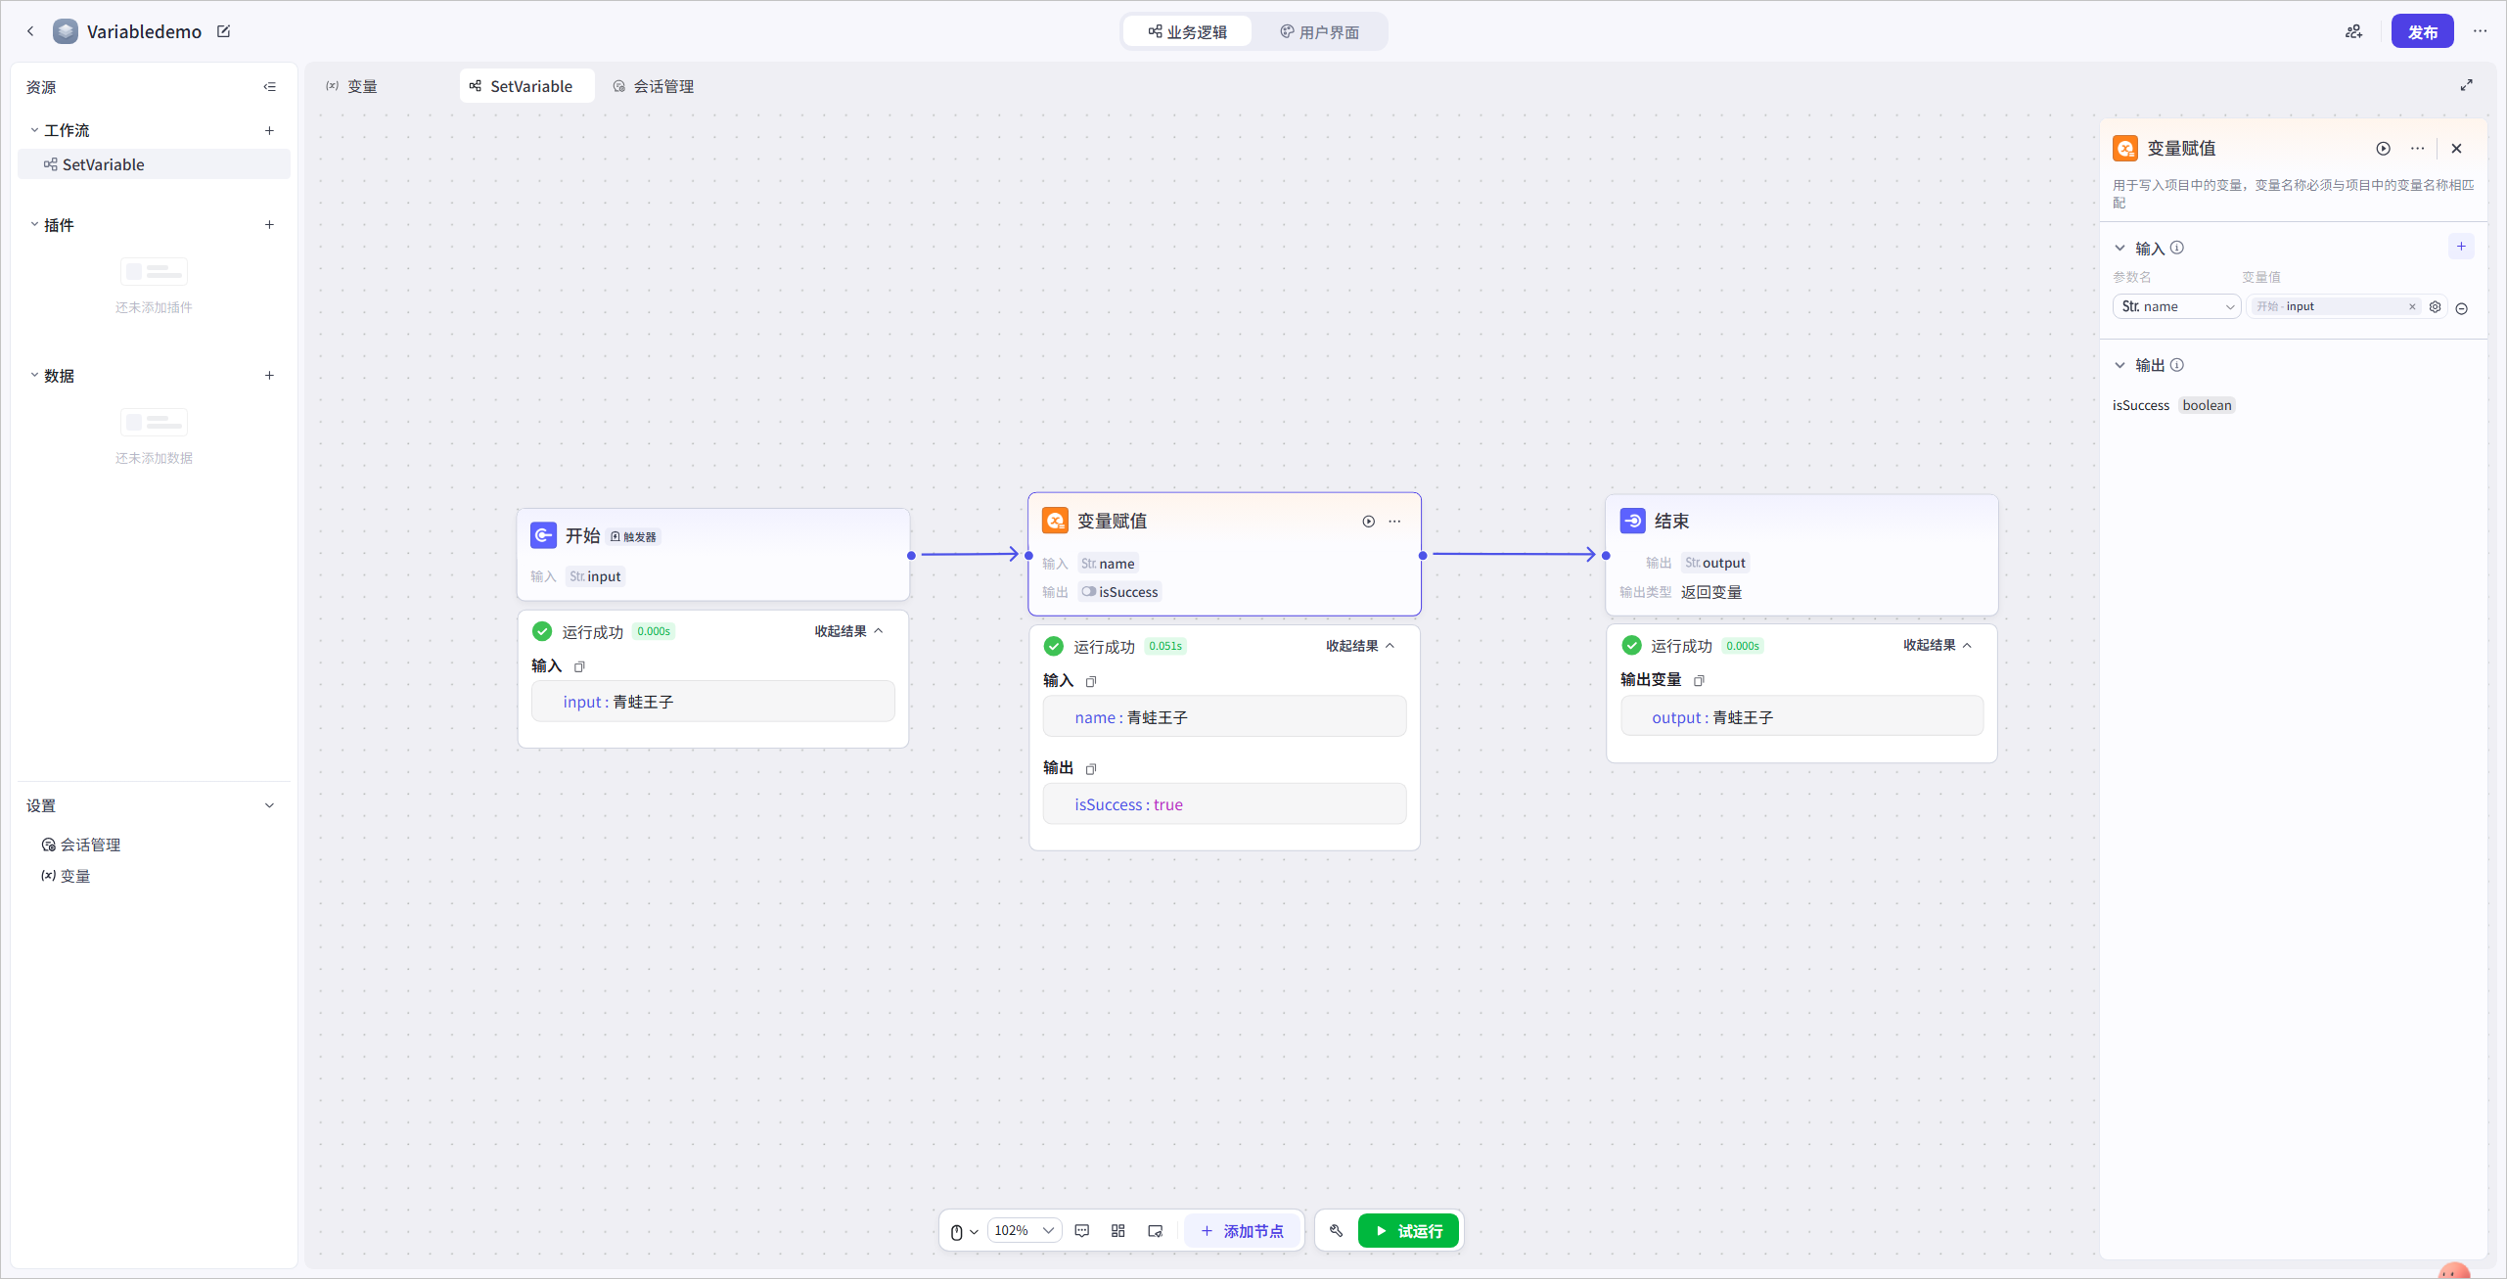The image size is (2507, 1279).
Task: Click the 开始 · input variable value field
Action: pos(2334,306)
